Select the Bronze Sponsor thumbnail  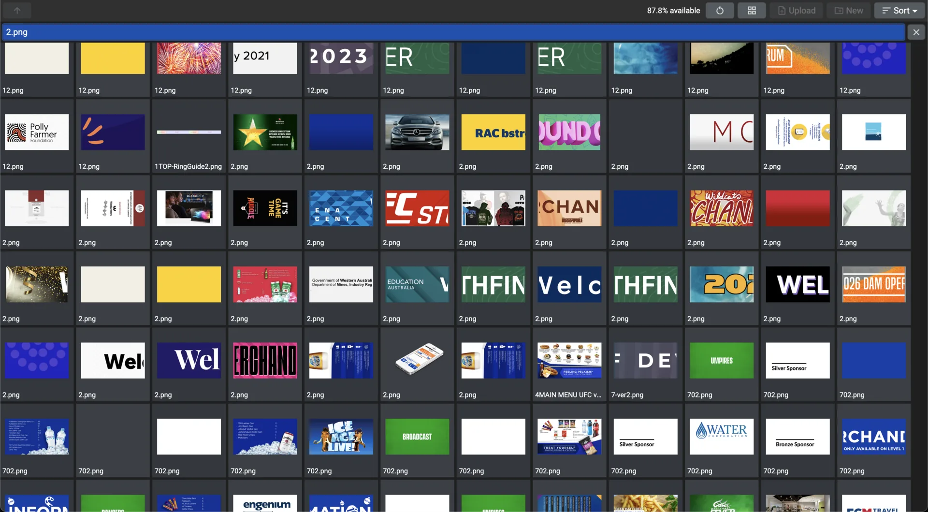[797, 437]
